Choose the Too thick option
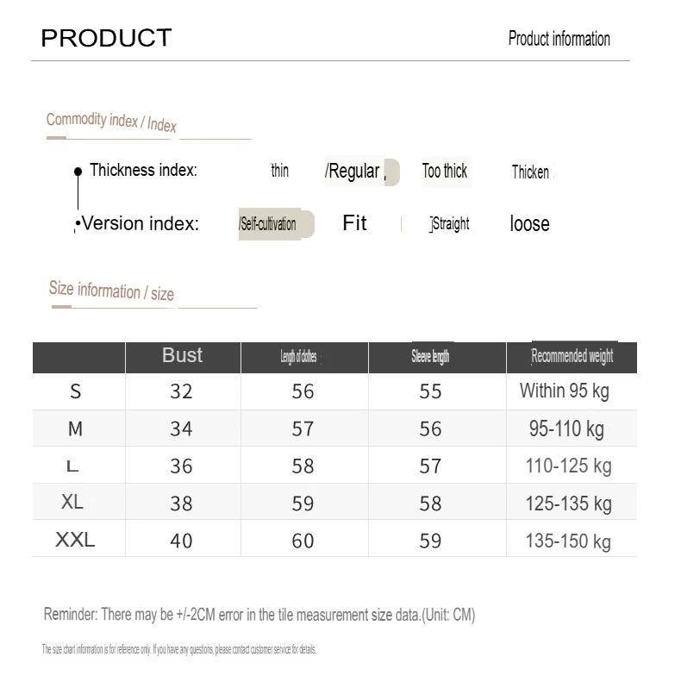This screenshot has height=688, width=681. coord(447,171)
